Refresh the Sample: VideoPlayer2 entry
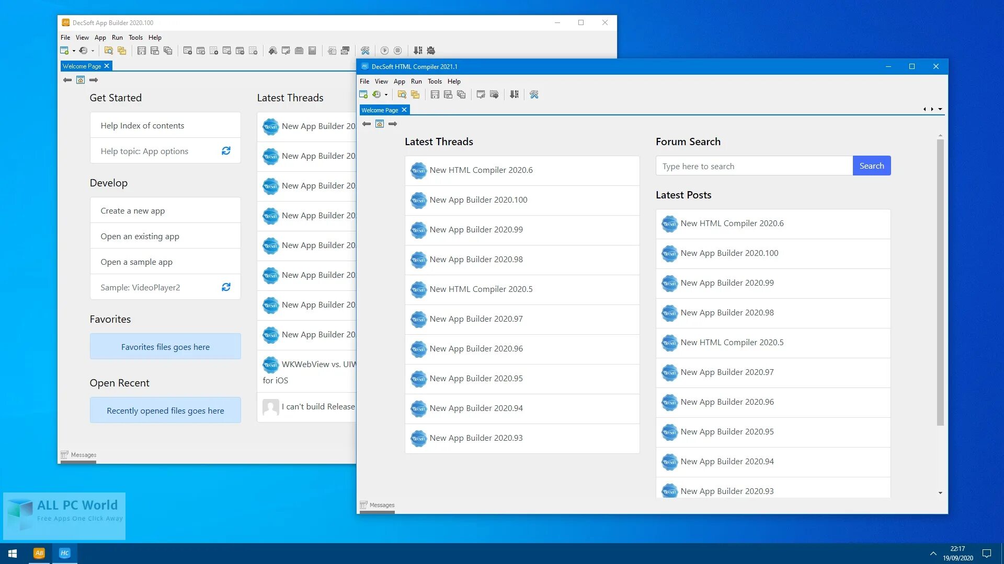1004x564 pixels. [226, 287]
